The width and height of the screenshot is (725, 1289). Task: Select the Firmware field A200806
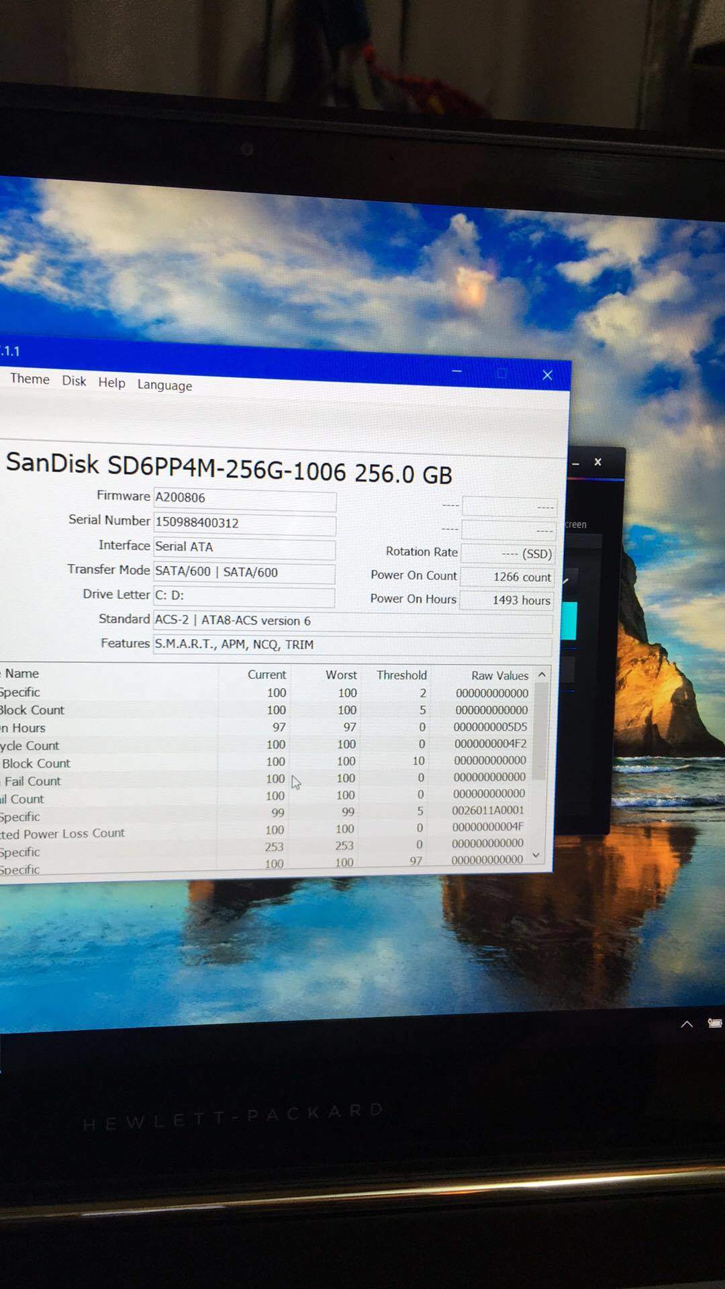[x=244, y=498]
